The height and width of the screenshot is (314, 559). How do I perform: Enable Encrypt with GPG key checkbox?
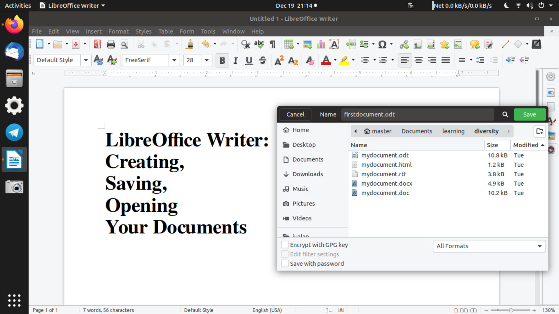pos(285,245)
